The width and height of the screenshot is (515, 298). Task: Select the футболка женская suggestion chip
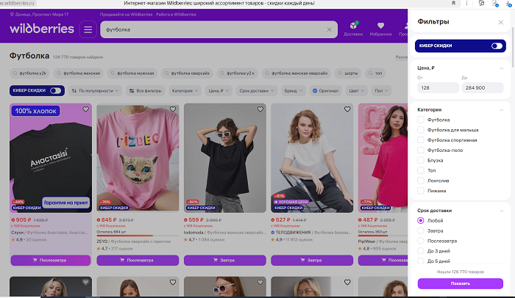[78, 73]
